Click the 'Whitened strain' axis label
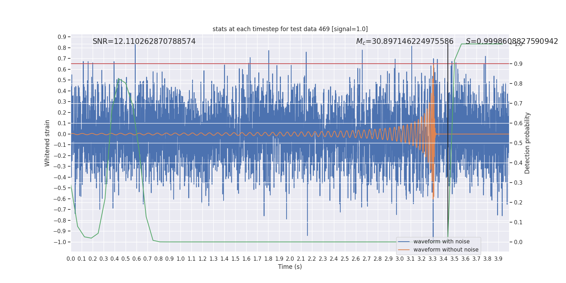The height and width of the screenshot is (283, 566). click(x=47, y=143)
